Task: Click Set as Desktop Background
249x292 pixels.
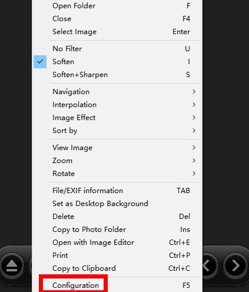Action: (118, 204)
